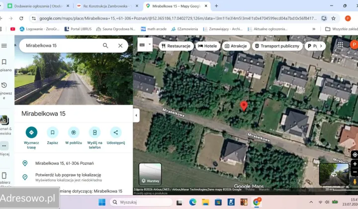The image size is (358, 209).
Task: Click the Udostępnij share icon
Action: (116, 132)
